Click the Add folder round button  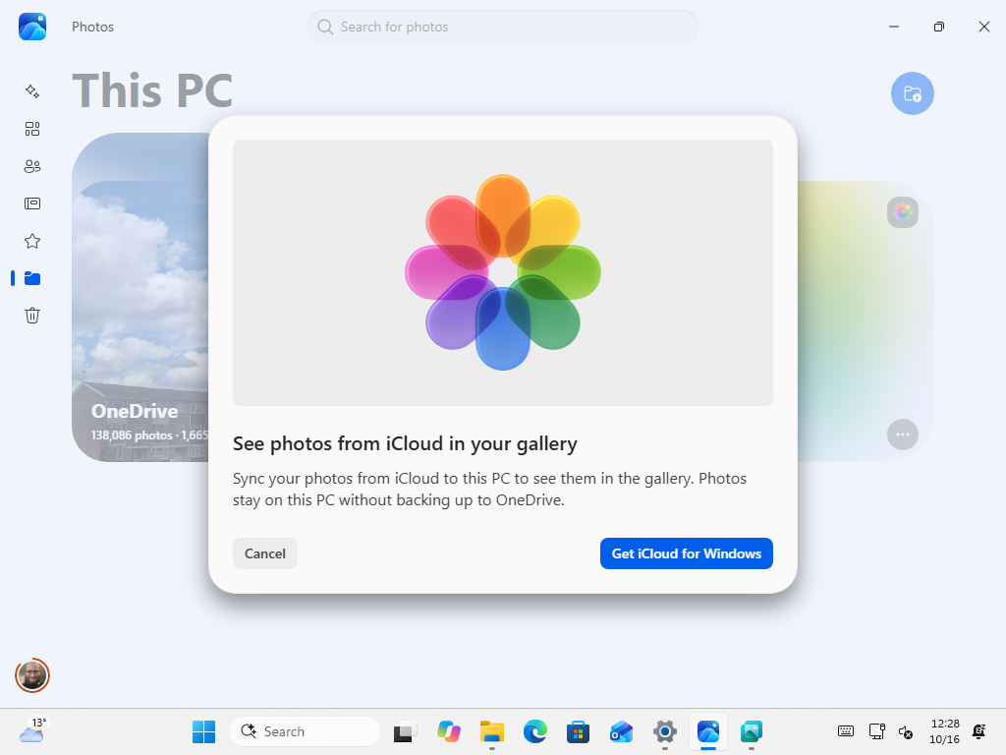913,93
